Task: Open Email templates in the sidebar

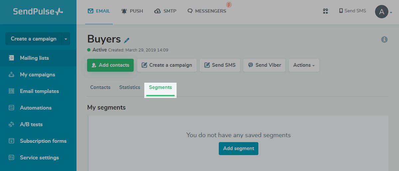Action: [x=39, y=91]
